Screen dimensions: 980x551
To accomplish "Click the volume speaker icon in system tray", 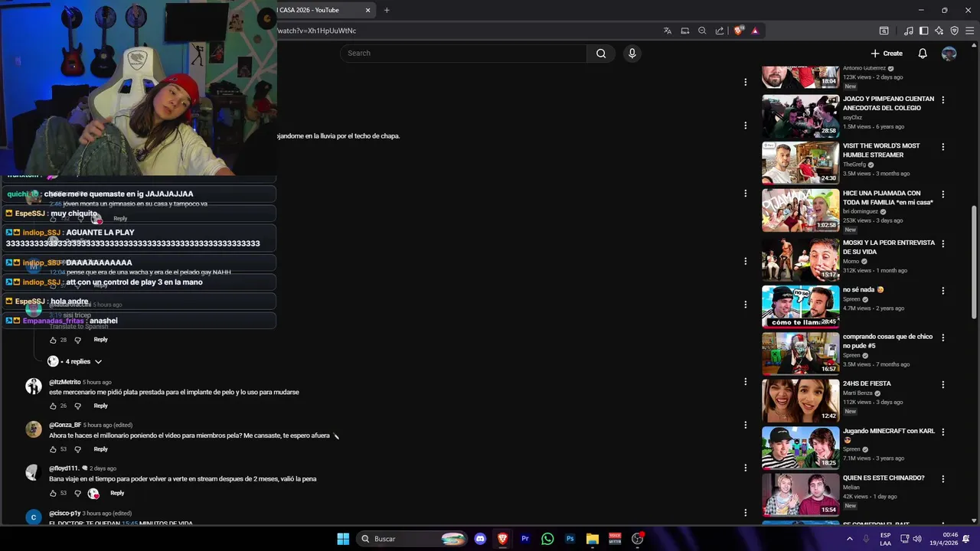I will pos(917,539).
